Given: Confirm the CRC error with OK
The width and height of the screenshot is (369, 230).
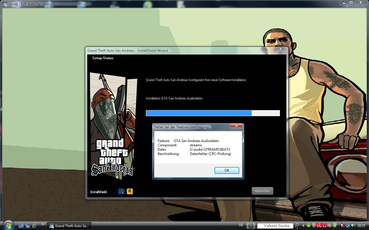Looking at the screenshot, I should click(227, 170).
